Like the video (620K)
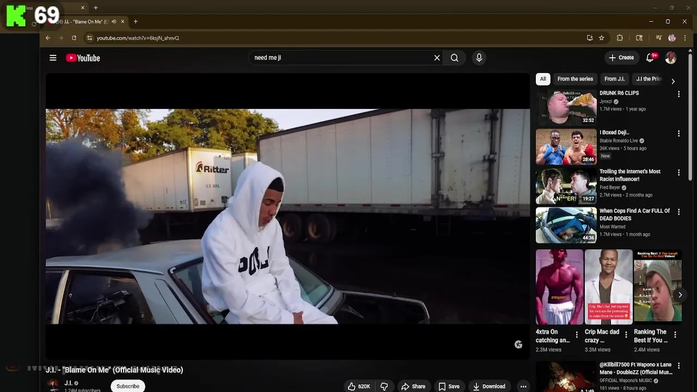This screenshot has height=392, width=697. (x=359, y=387)
